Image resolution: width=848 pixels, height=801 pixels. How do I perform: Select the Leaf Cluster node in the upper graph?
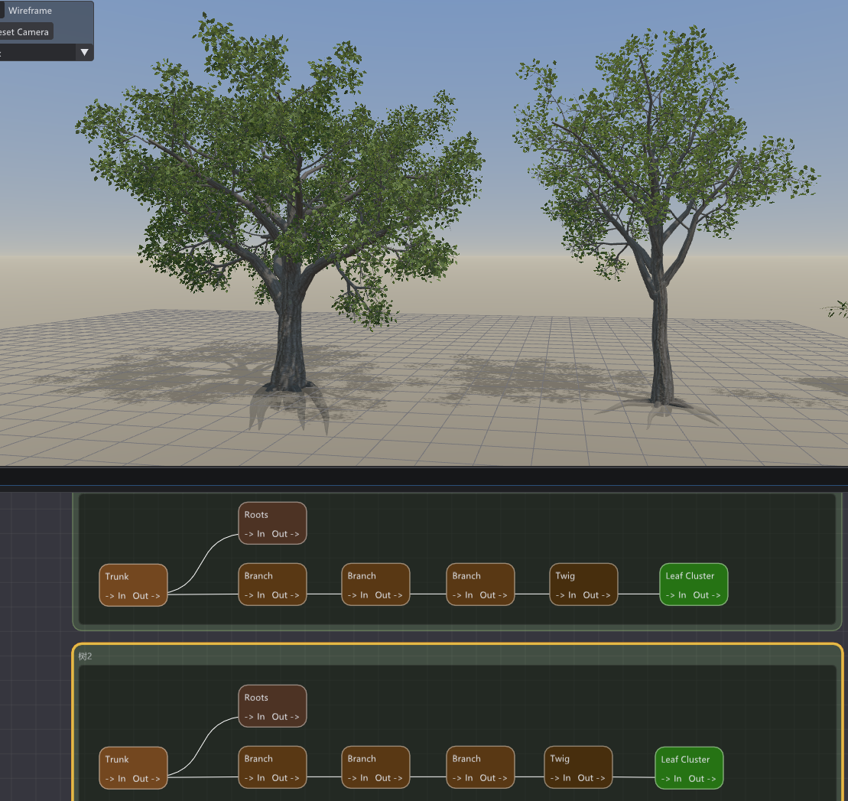pos(694,584)
